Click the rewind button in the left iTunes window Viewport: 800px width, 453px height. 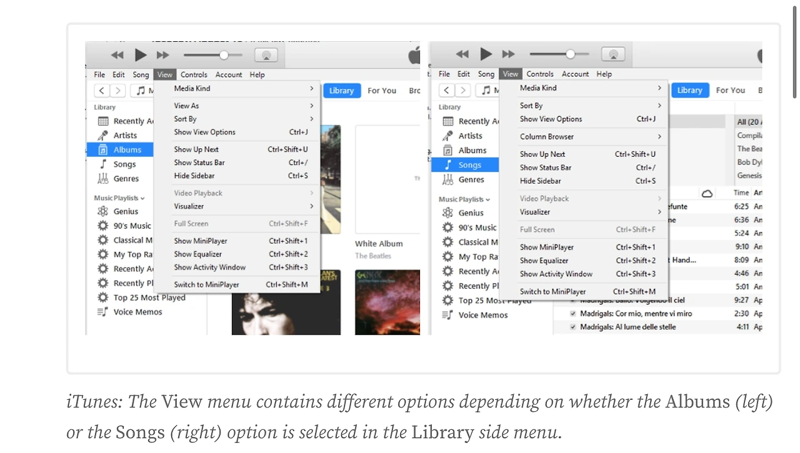click(x=117, y=55)
